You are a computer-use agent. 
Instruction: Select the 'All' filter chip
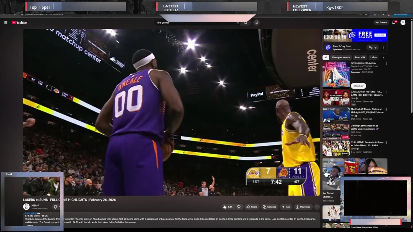pos(326,58)
